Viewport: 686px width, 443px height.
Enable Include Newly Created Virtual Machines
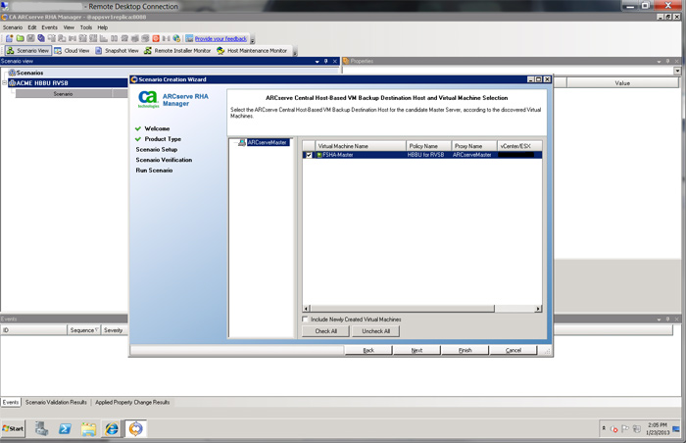tap(305, 320)
